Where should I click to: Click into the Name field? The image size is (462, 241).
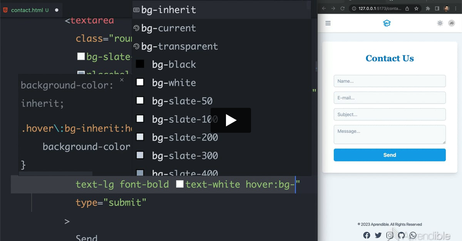(390, 81)
